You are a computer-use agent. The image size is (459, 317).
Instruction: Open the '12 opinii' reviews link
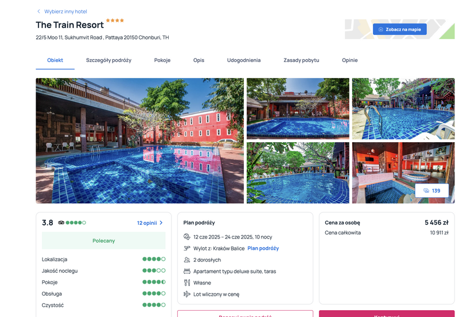click(x=147, y=223)
